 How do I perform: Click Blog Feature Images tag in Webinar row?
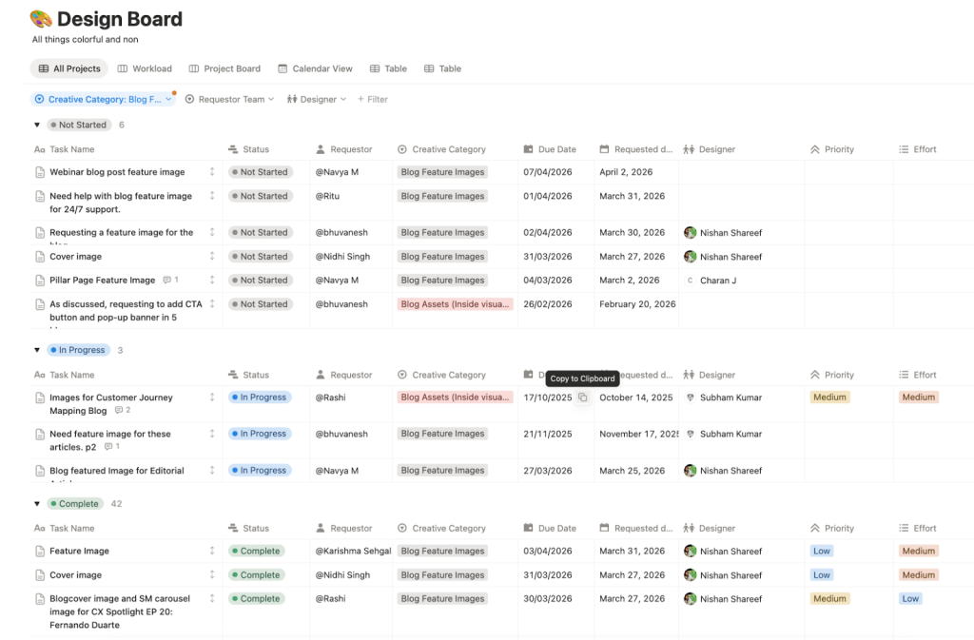point(442,172)
